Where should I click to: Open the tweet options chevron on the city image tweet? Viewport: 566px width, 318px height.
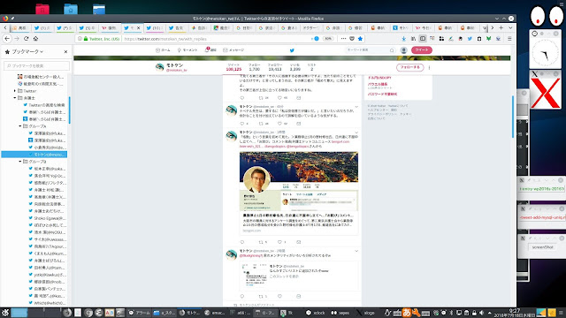pos(356,132)
